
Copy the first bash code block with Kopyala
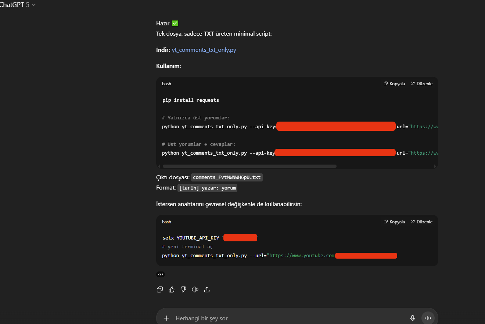tap(394, 84)
